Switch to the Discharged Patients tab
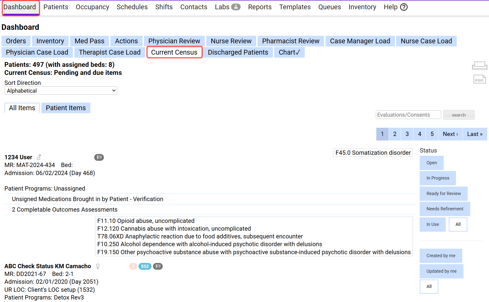Image resolution: width=489 pixels, height=302 pixels. pos(238,52)
